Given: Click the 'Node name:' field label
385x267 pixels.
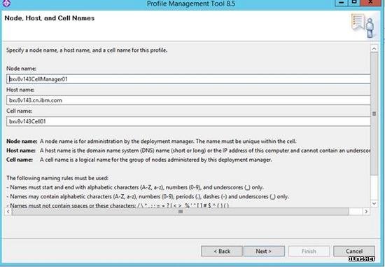Looking at the screenshot, I should point(22,69).
